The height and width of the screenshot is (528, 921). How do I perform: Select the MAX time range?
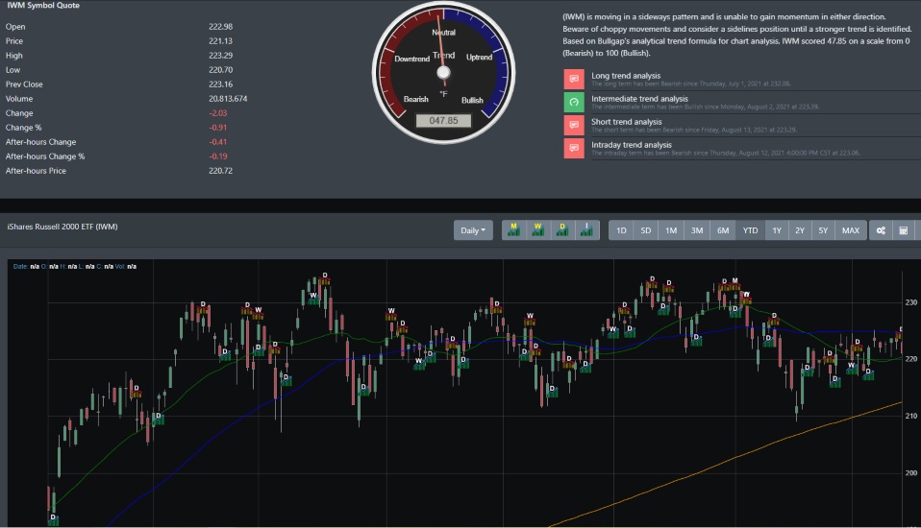click(x=850, y=230)
